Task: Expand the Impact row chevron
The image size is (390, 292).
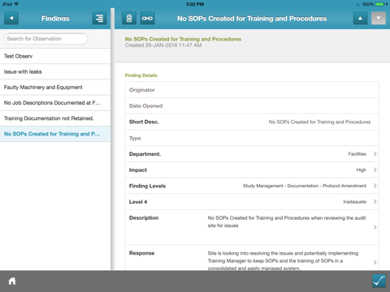Action: (x=375, y=170)
